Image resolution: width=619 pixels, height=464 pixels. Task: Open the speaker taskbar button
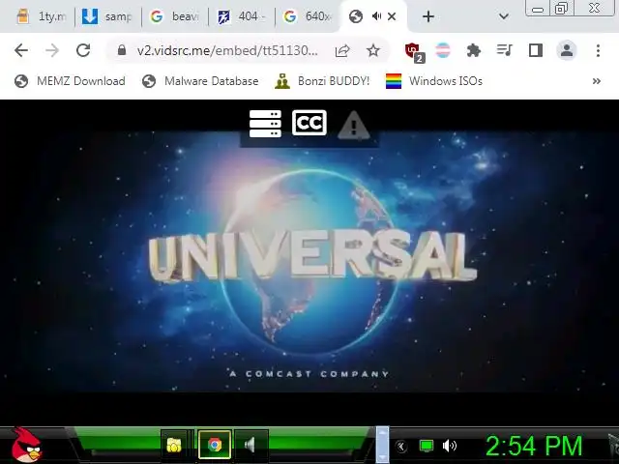point(251,445)
